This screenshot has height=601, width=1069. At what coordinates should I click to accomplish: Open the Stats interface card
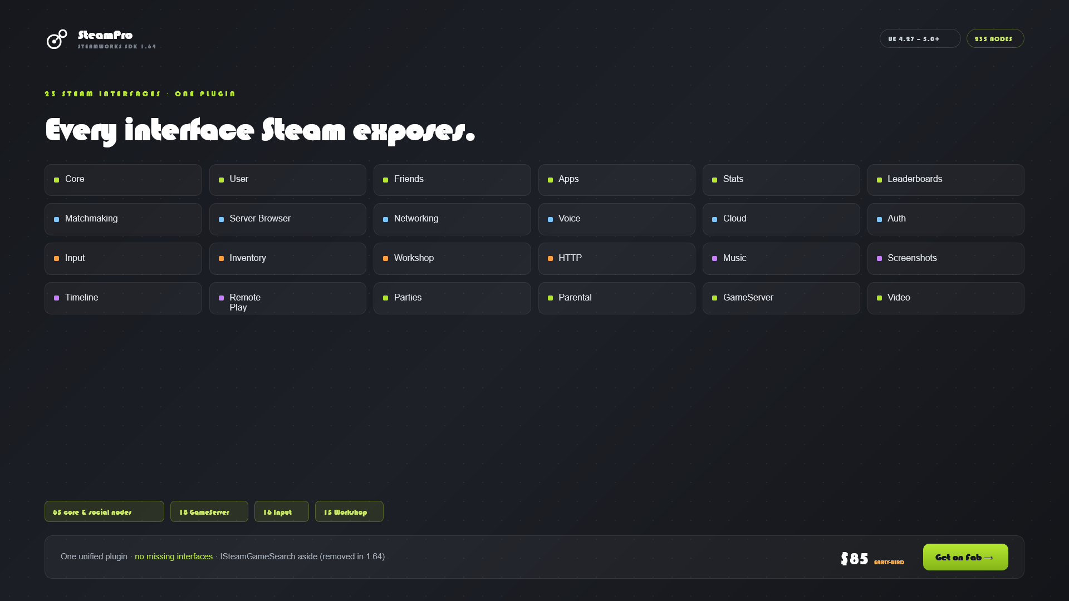[x=781, y=180]
